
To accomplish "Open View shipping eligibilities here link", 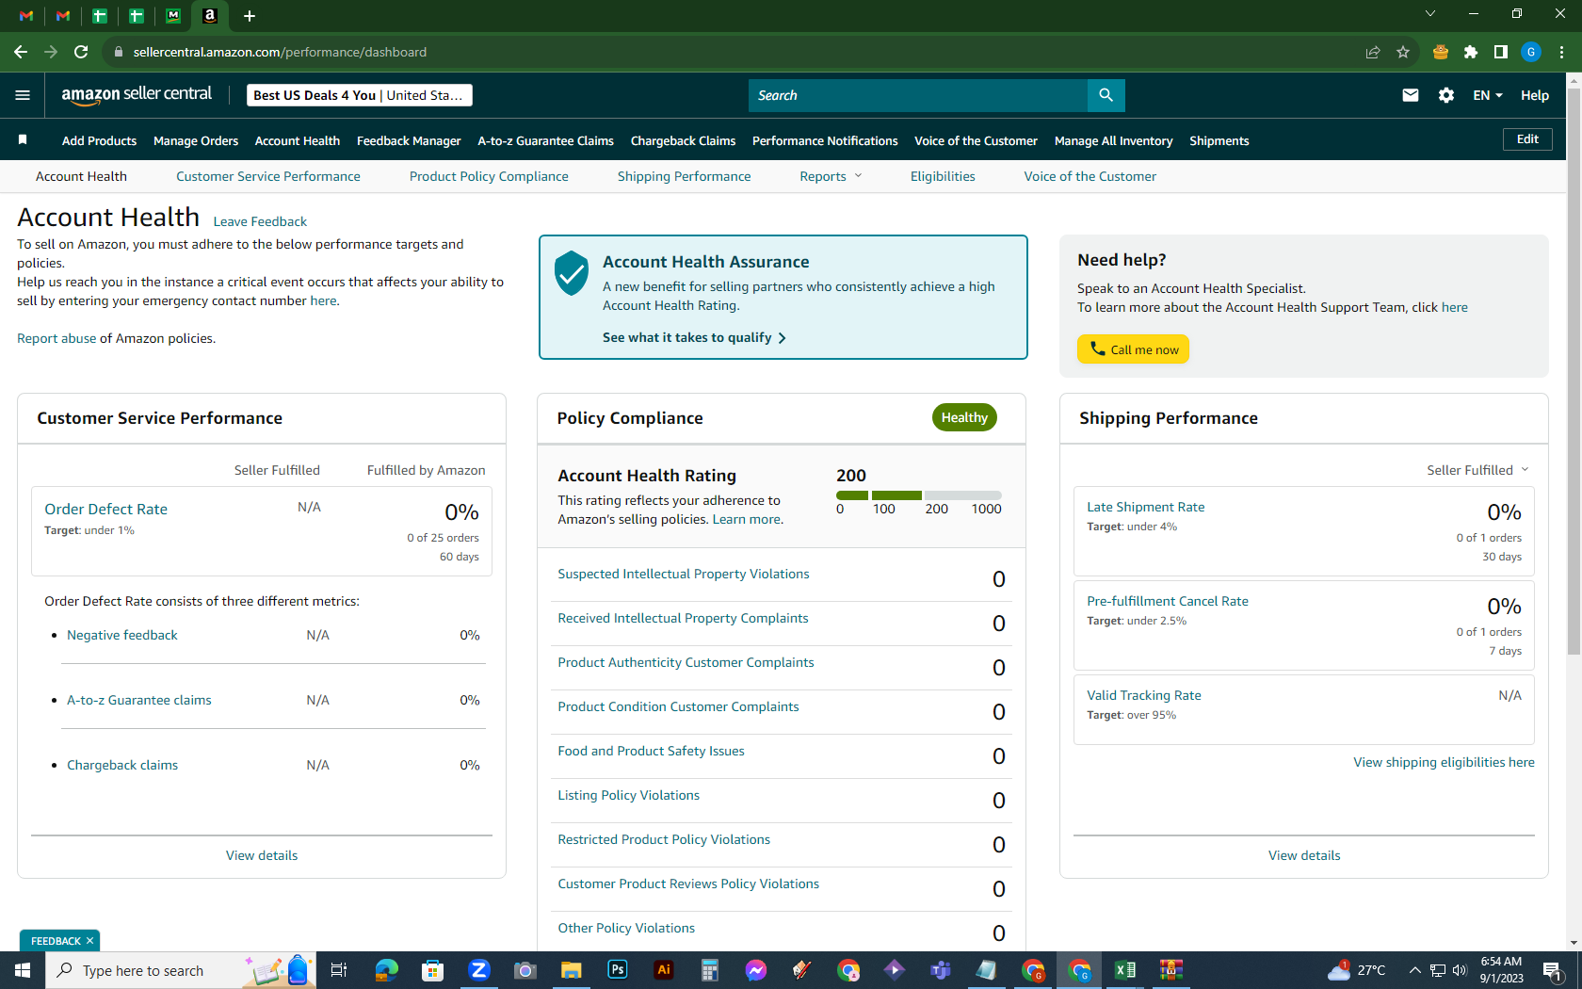I will point(1444,762).
